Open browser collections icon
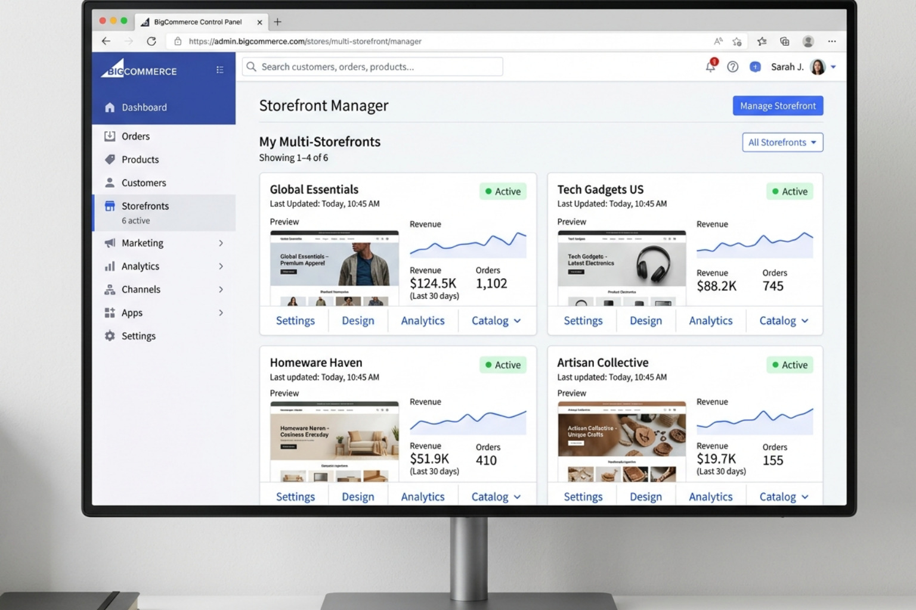The width and height of the screenshot is (916, 610). pyautogui.click(x=785, y=41)
